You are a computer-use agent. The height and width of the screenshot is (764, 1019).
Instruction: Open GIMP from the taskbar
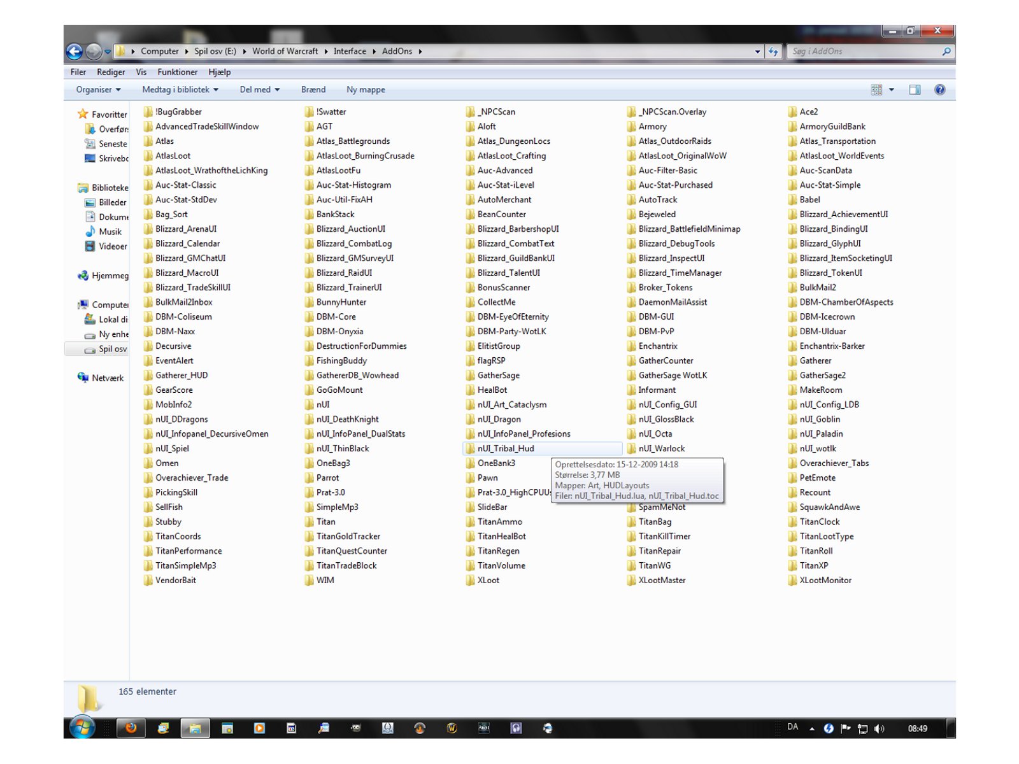[x=355, y=728]
